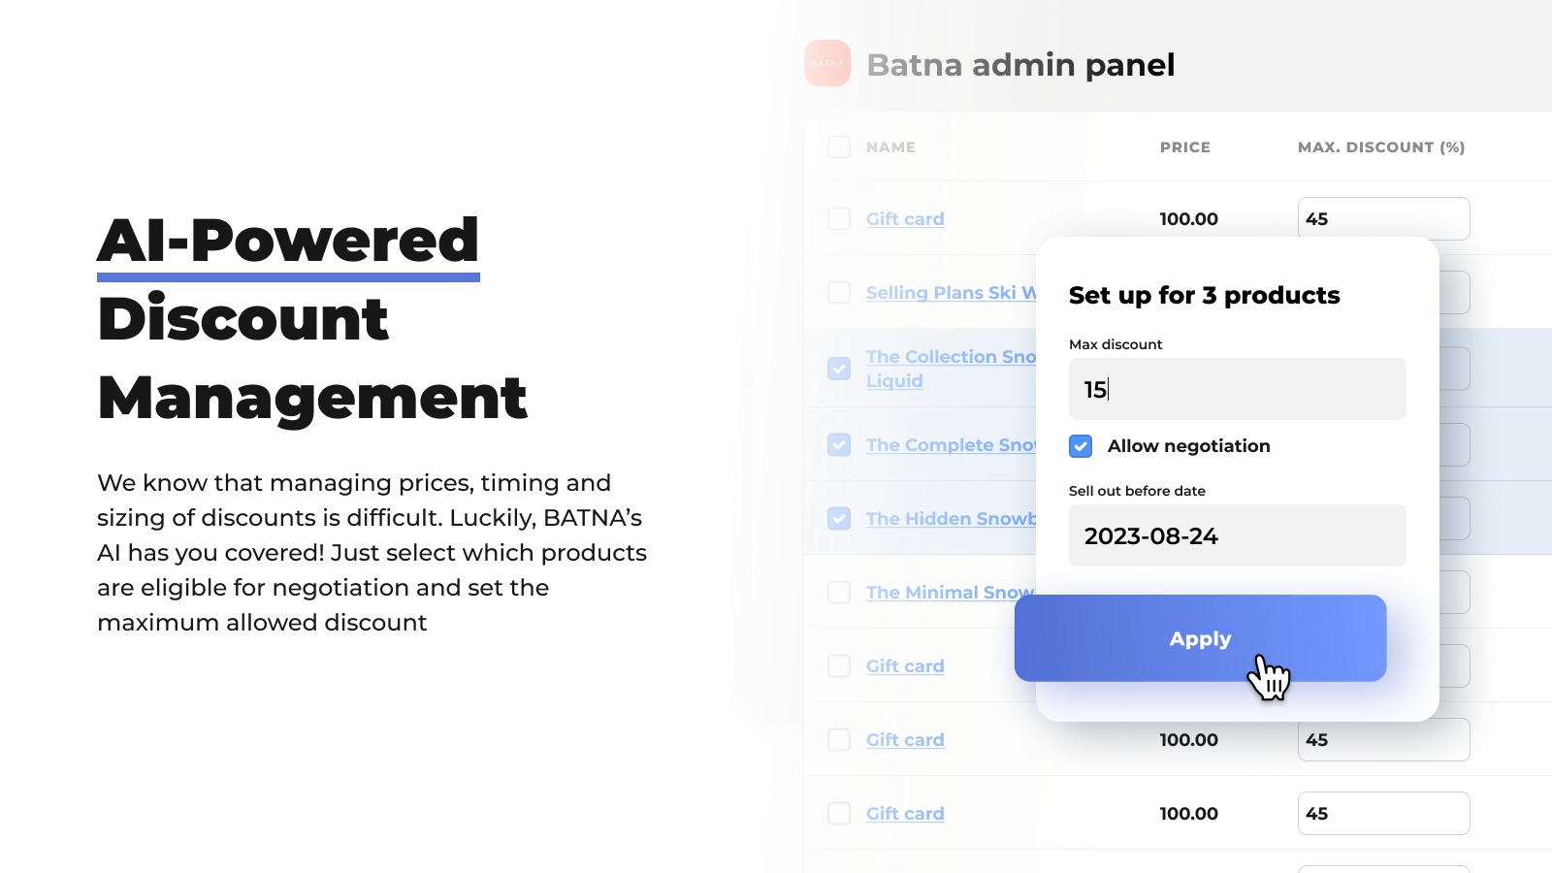Click the Sell out before date field
1552x873 pixels.
pyautogui.click(x=1237, y=535)
